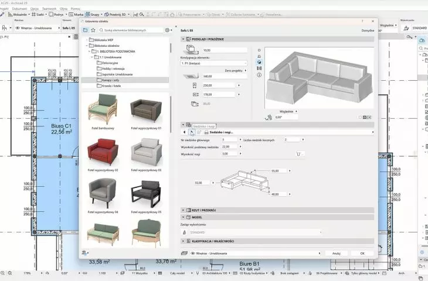Click the leg shape selector icon
Image resolution: width=428 pixels, height=281 pixels.
(300, 154)
